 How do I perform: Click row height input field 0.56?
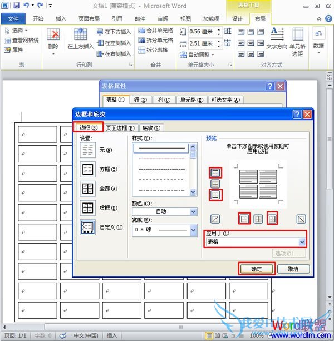[x=202, y=32]
